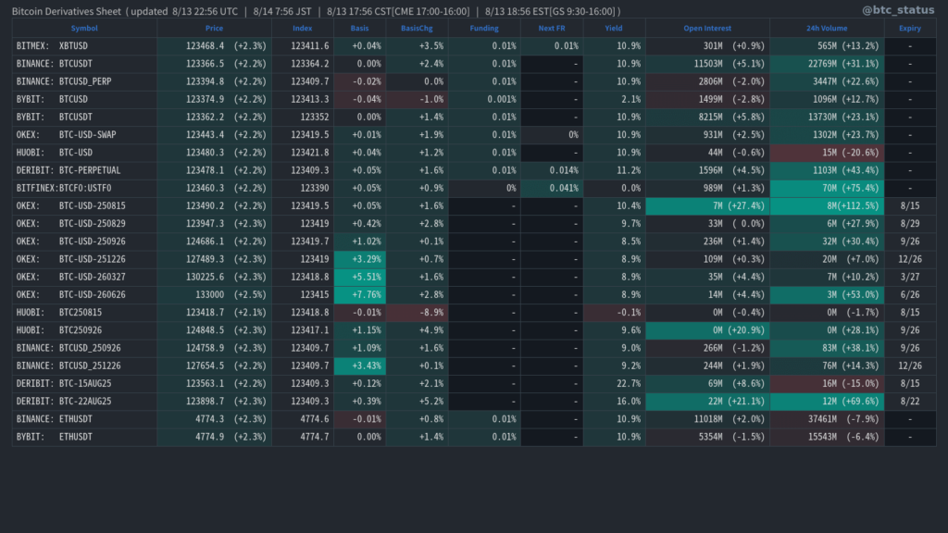Click the 8/29 expiry cell

pos(910,224)
